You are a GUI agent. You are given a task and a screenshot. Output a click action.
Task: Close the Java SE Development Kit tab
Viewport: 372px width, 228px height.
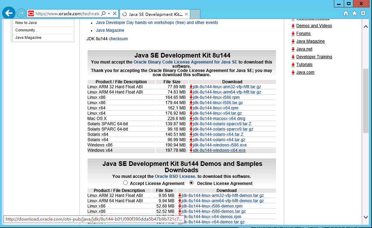coord(186,14)
